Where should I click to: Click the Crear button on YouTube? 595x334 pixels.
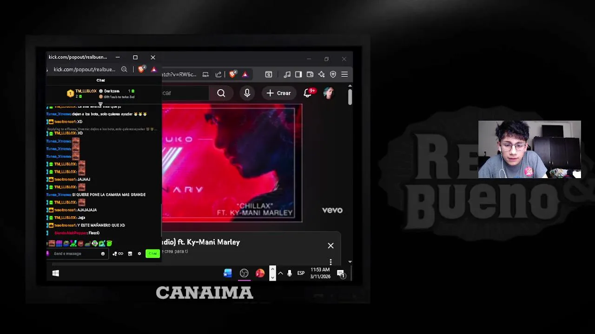(x=278, y=93)
